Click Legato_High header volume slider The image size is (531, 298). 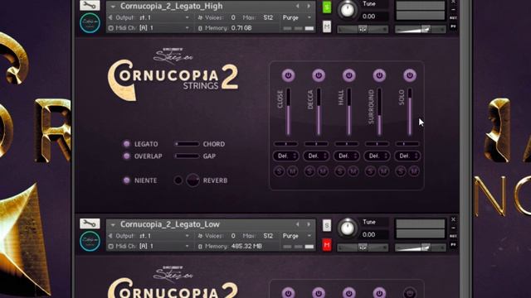pyautogui.click(x=421, y=30)
